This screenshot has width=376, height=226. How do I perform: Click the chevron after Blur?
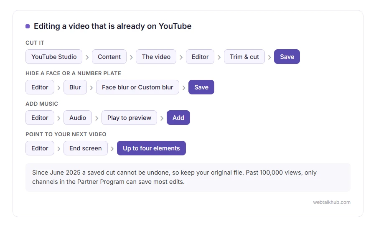click(x=91, y=88)
